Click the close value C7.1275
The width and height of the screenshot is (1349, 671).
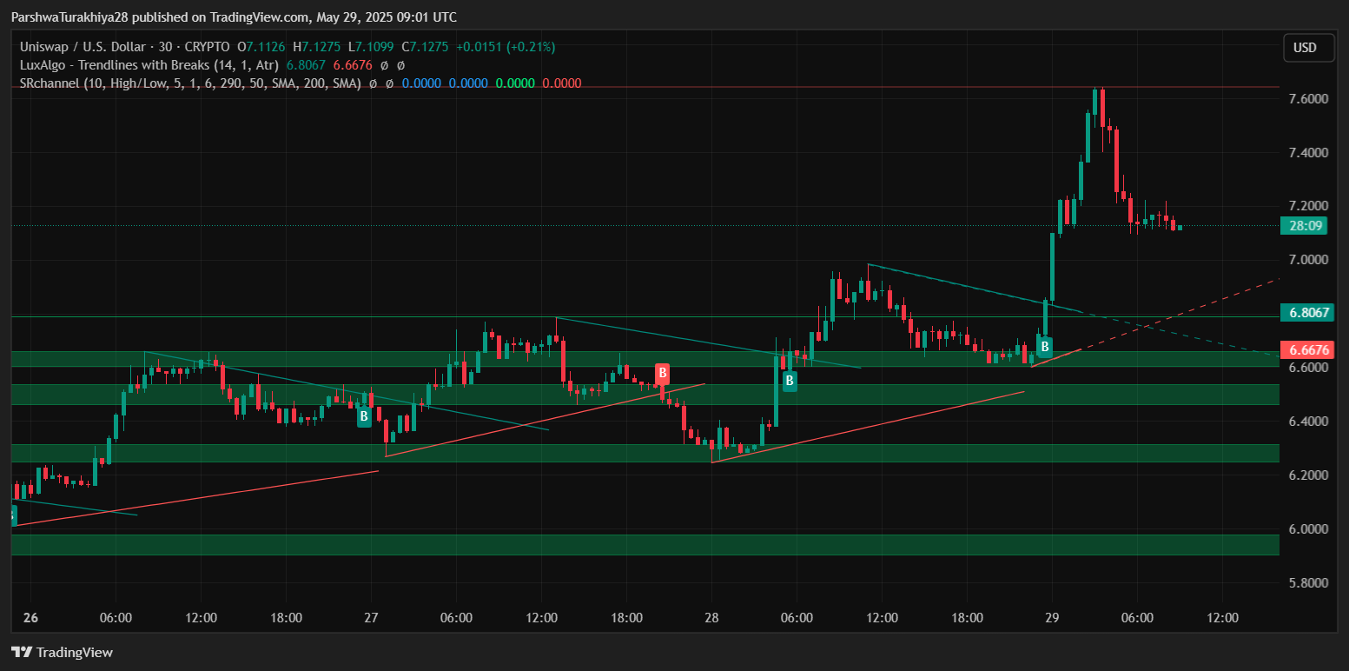click(424, 47)
